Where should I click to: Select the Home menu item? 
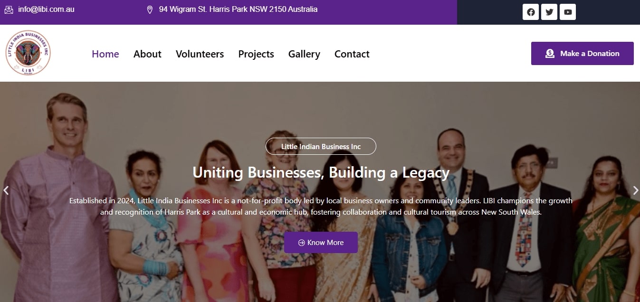tap(105, 54)
